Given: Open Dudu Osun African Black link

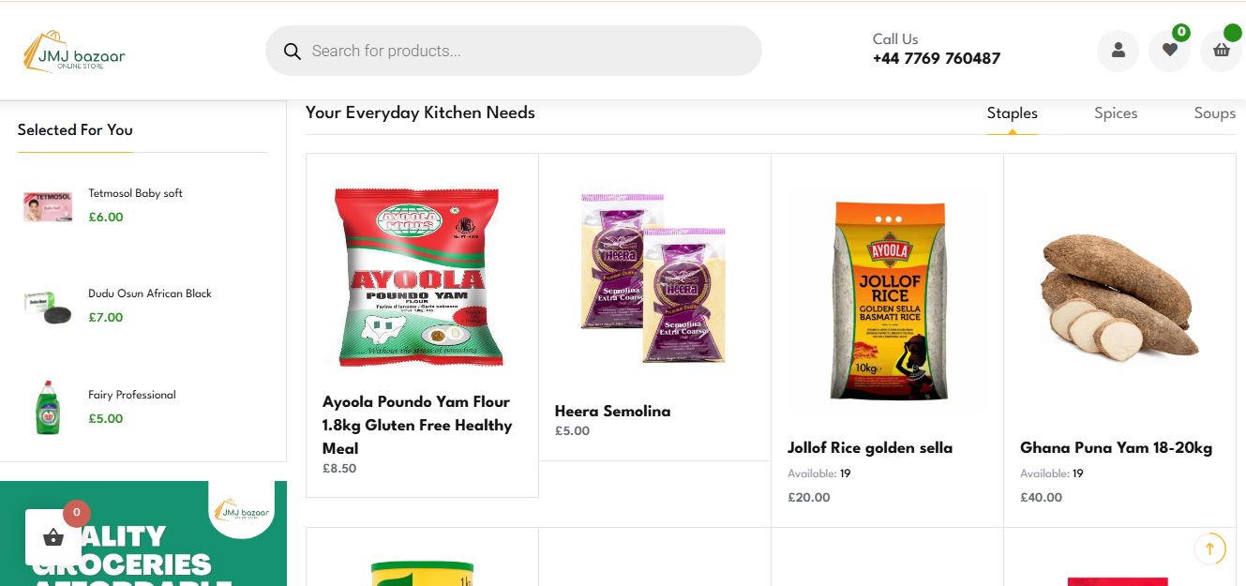Looking at the screenshot, I should pyautogui.click(x=150, y=293).
